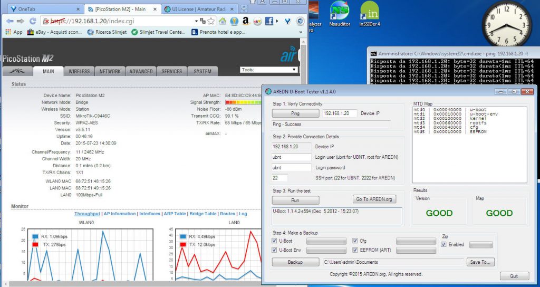The image size is (540, 287).
Task: Open the eBay toolbar shortcut
Action: pos(257,21)
